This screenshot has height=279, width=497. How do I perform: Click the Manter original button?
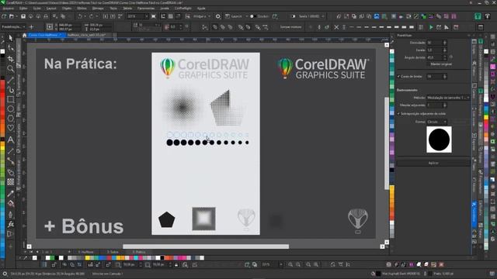(441, 64)
